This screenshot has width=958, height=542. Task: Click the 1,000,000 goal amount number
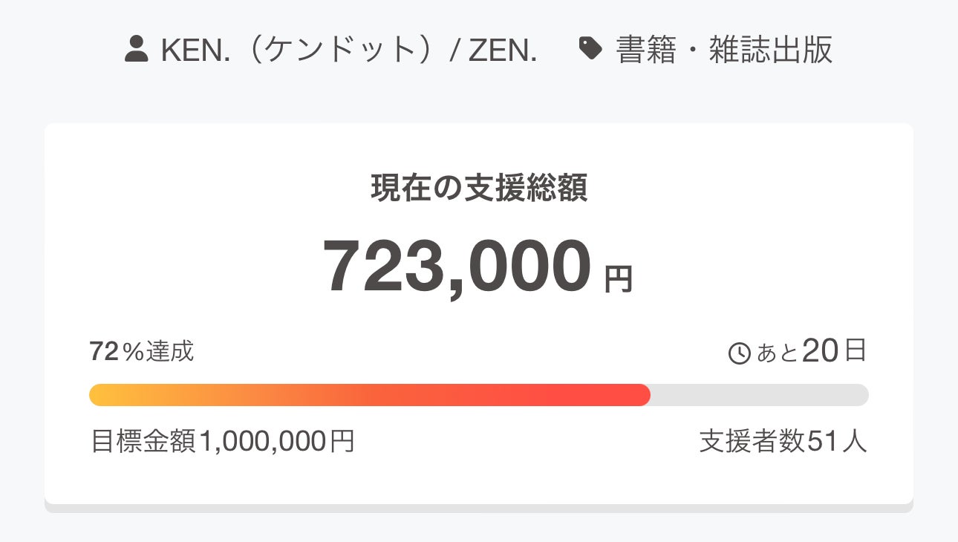pyautogui.click(x=263, y=442)
